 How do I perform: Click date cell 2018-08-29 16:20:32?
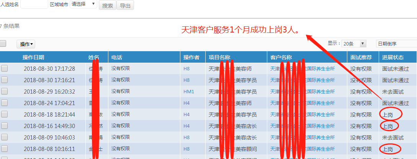tap(49, 92)
